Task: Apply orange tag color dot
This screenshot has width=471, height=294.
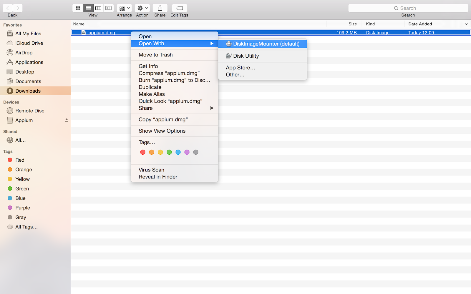Action: click(x=152, y=152)
